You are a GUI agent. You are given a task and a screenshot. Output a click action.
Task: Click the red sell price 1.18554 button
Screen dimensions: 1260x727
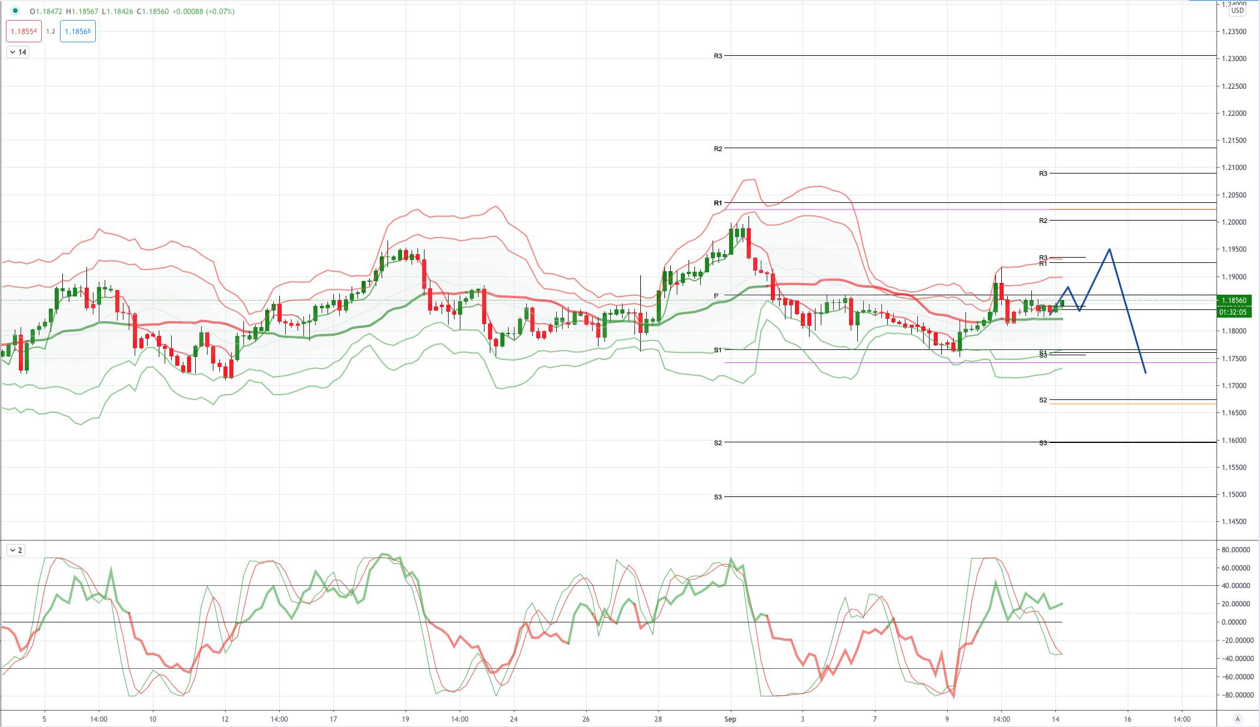click(24, 31)
